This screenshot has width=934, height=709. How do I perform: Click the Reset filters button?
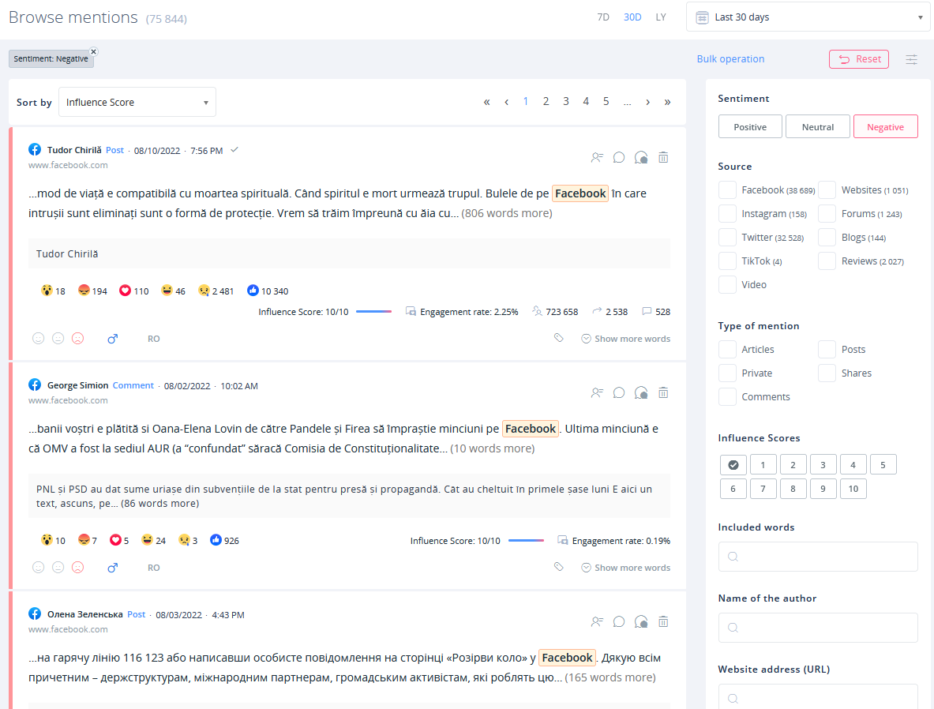tap(858, 58)
